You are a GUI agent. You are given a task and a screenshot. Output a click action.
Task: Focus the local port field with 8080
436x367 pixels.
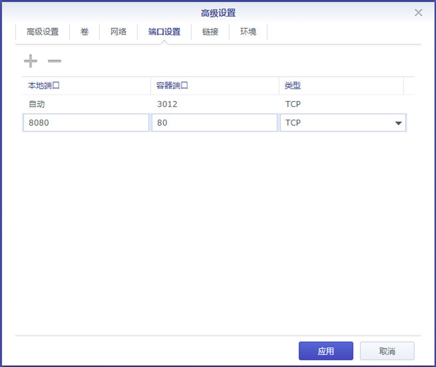coord(86,123)
